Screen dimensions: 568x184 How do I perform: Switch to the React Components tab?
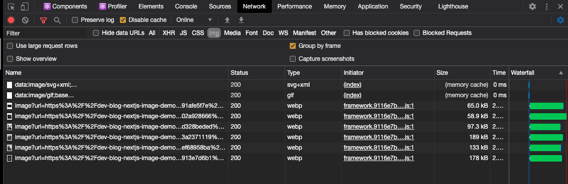coord(65,6)
